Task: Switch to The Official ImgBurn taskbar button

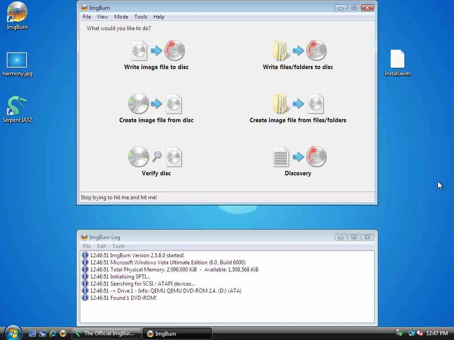Action: pyautogui.click(x=106, y=333)
